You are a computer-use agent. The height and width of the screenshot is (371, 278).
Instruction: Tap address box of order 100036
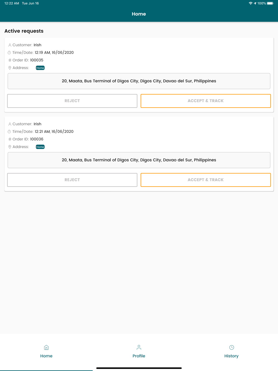pos(139,160)
